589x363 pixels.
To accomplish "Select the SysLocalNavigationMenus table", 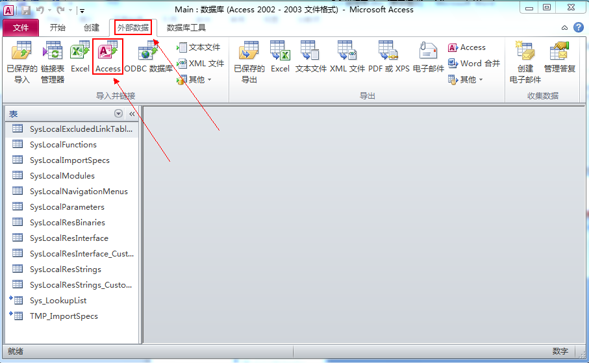I will 72,192.
